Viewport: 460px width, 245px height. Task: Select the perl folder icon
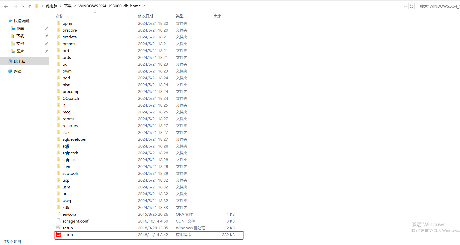[59, 78]
